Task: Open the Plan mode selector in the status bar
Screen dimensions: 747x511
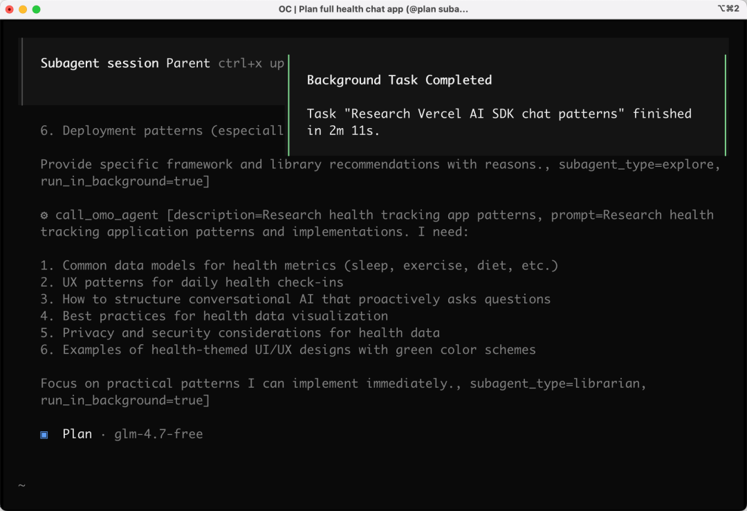Action: point(77,434)
